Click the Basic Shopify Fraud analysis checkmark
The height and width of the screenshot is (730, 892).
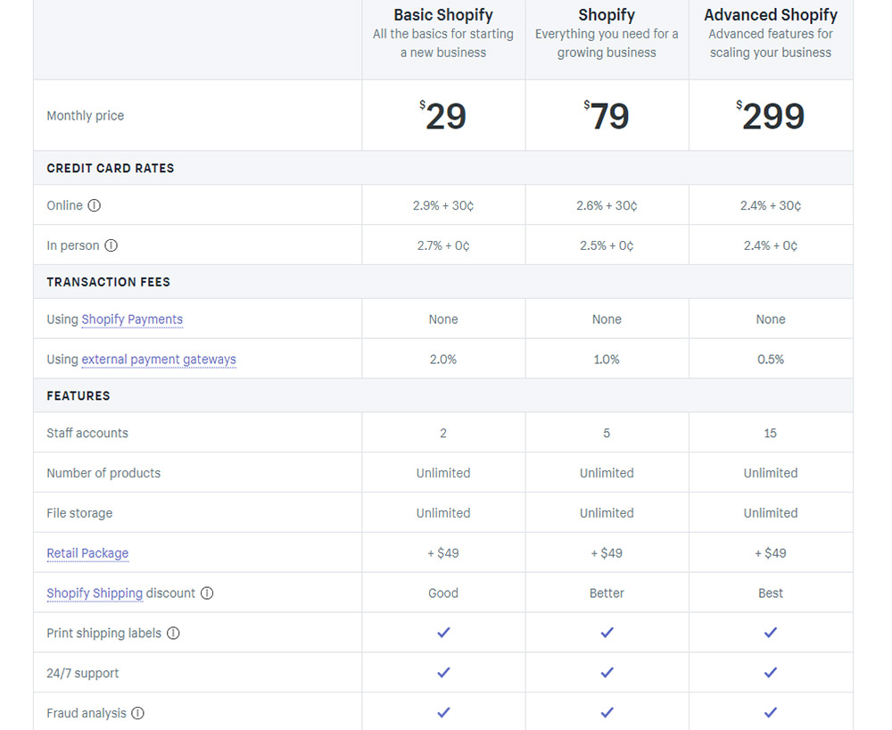pyautogui.click(x=443, y=712)
